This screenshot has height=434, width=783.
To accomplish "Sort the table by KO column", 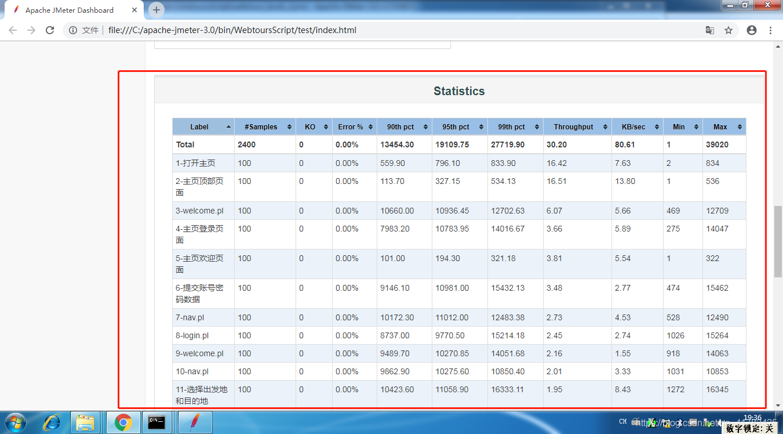I will [314, 126].
